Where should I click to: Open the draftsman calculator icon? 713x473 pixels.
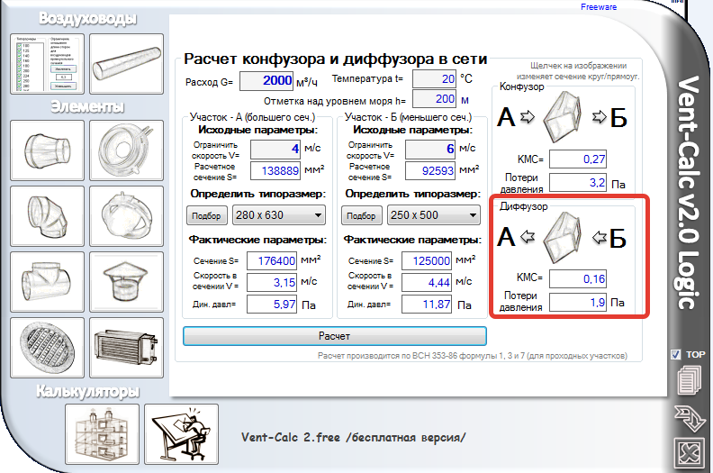point(182,434)
